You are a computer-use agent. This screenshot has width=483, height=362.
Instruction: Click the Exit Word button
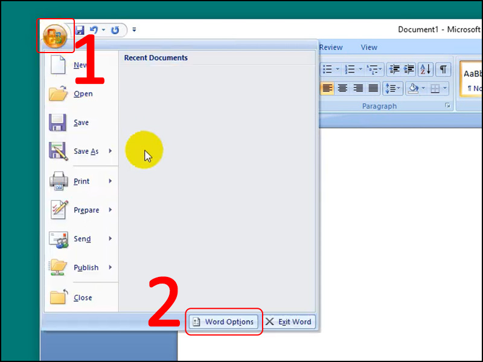(289, 322)
